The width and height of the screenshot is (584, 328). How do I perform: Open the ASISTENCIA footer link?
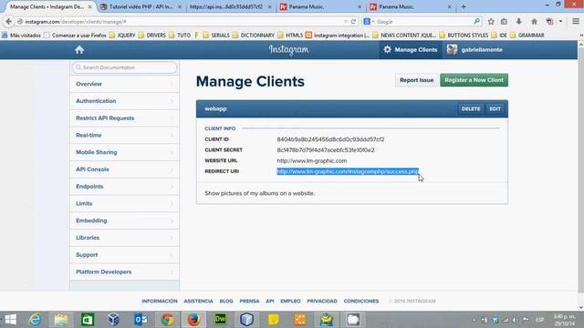point(198,302)
